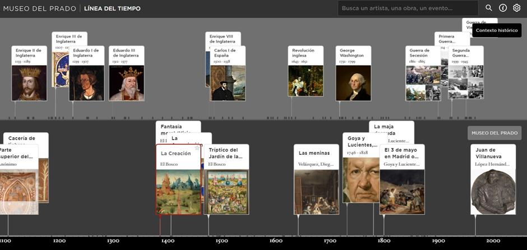The width and height of the screenshot is (527, 250).
Task: Click the 1900 timeline year label
Action: click(438, 241)
